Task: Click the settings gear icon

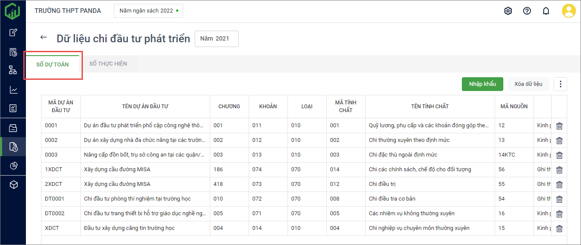Action: tap(508, 11)
